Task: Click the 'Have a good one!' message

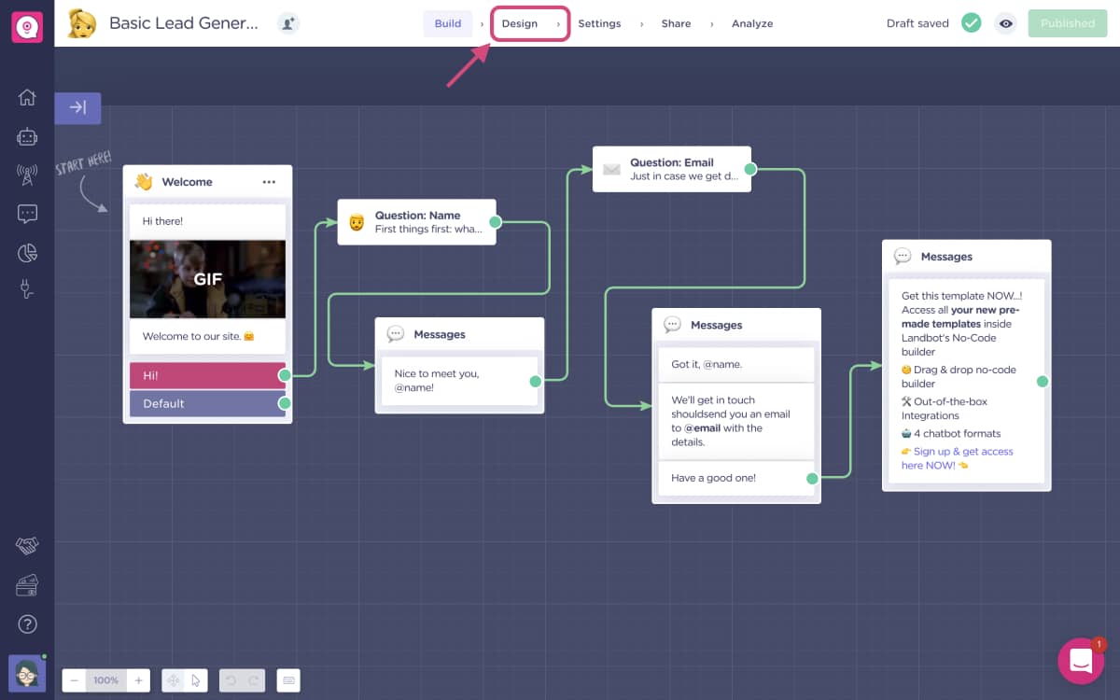Action: [736, 478]
